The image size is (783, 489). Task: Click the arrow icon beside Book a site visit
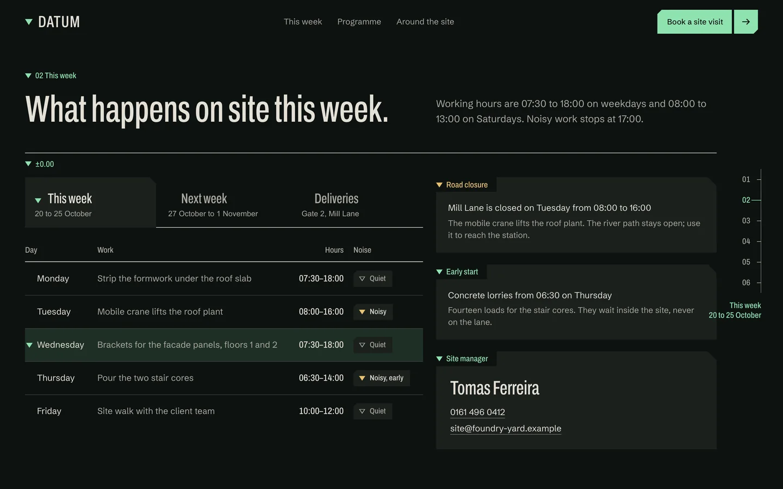746,22
